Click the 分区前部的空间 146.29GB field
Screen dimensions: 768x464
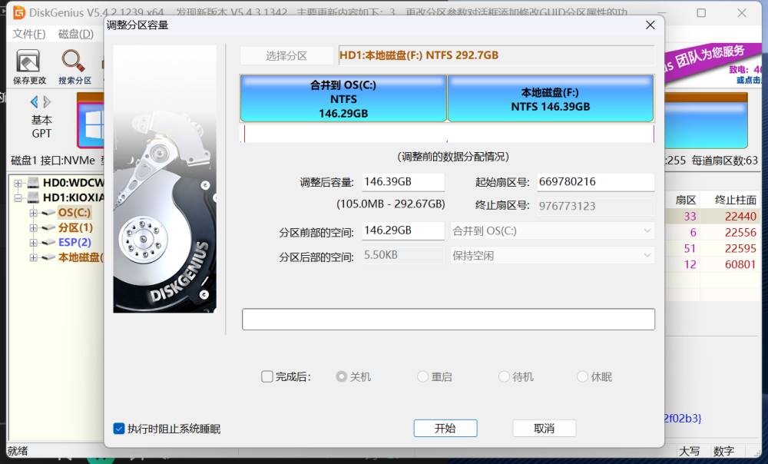[x=403, y=230]
